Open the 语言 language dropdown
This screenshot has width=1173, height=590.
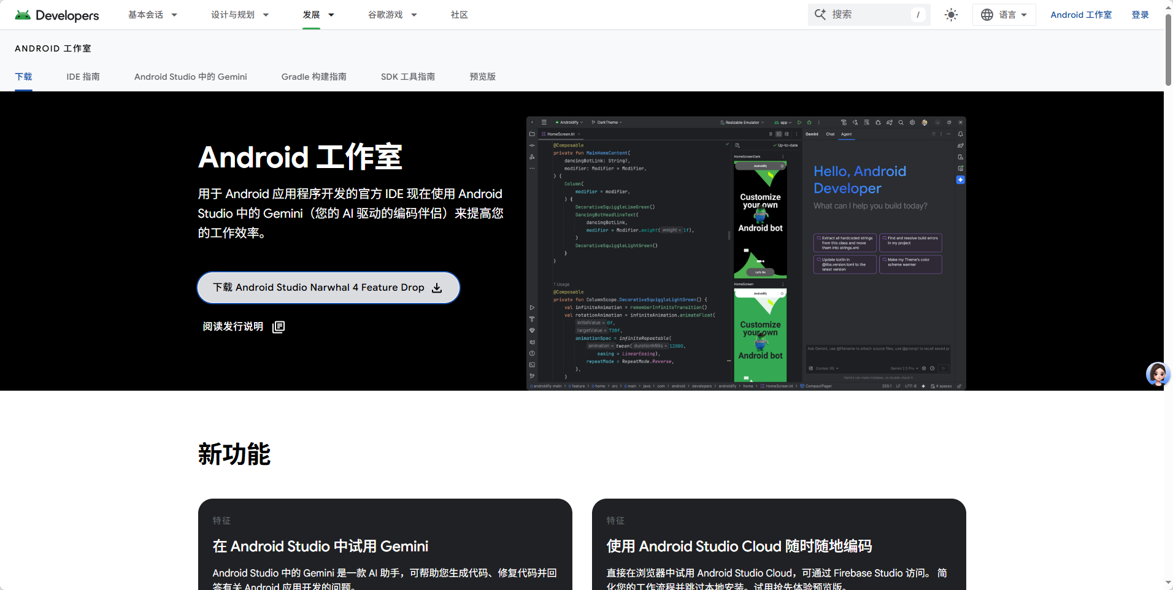(x=1004, y=15)
